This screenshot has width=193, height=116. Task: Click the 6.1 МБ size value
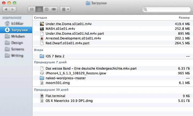click(184, 83)
